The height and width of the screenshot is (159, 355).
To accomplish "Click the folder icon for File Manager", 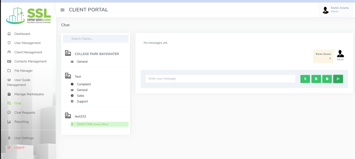I will coord(9,71).
